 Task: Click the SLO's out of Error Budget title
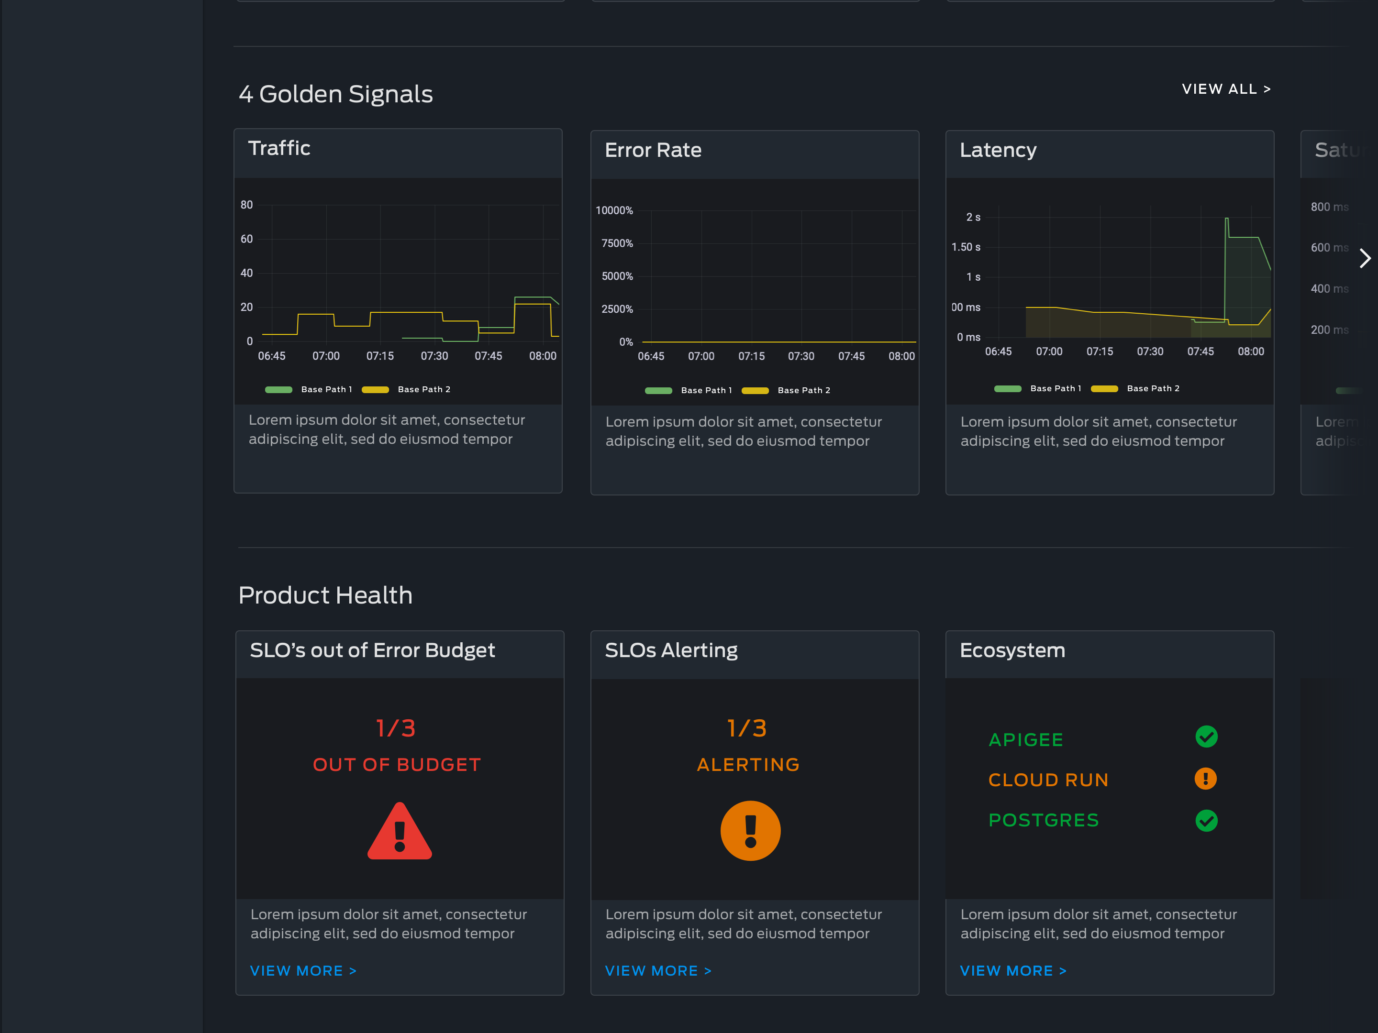[372, 650]
